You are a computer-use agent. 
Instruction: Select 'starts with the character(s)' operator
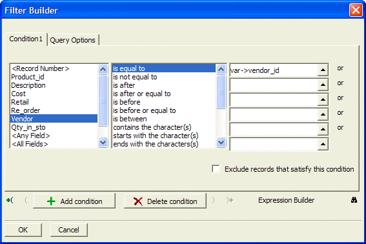pos(164,136)
